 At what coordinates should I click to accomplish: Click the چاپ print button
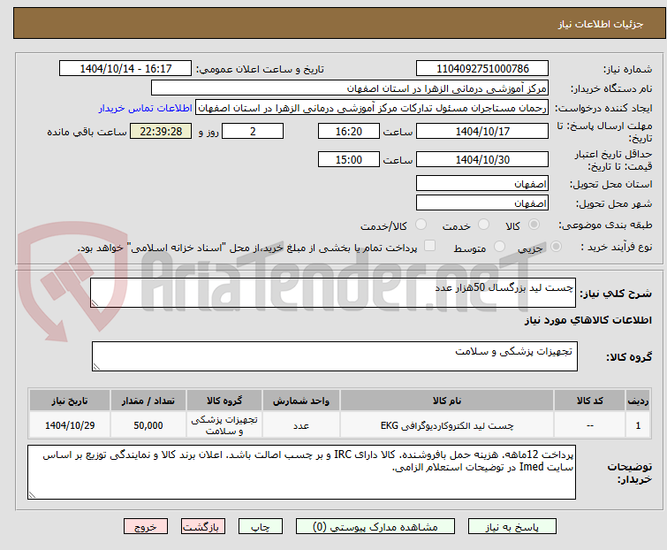tap(261, 527)
